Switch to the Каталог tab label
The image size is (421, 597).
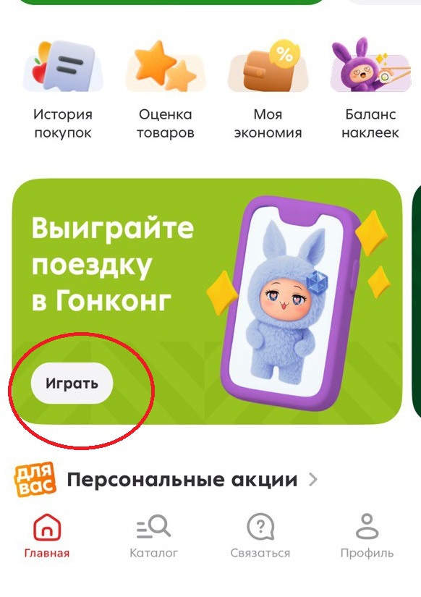coord(153,553)
